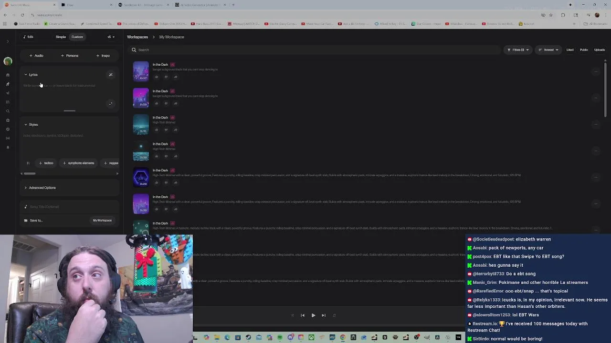
Task: Share the first In the Dark track
Action: [x=176, y=77]
